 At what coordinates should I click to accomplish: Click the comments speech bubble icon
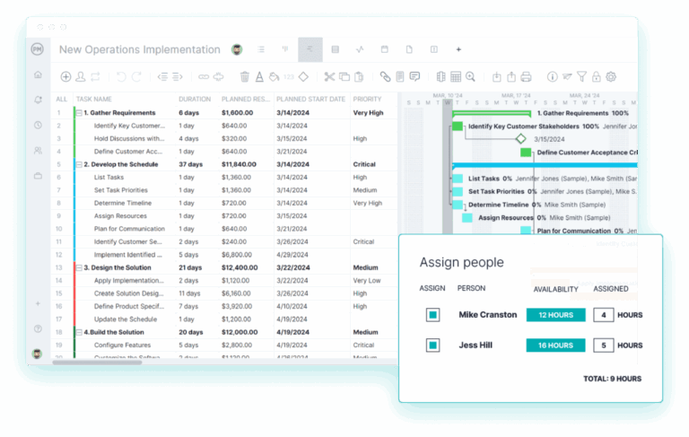[x=414, y=77]
